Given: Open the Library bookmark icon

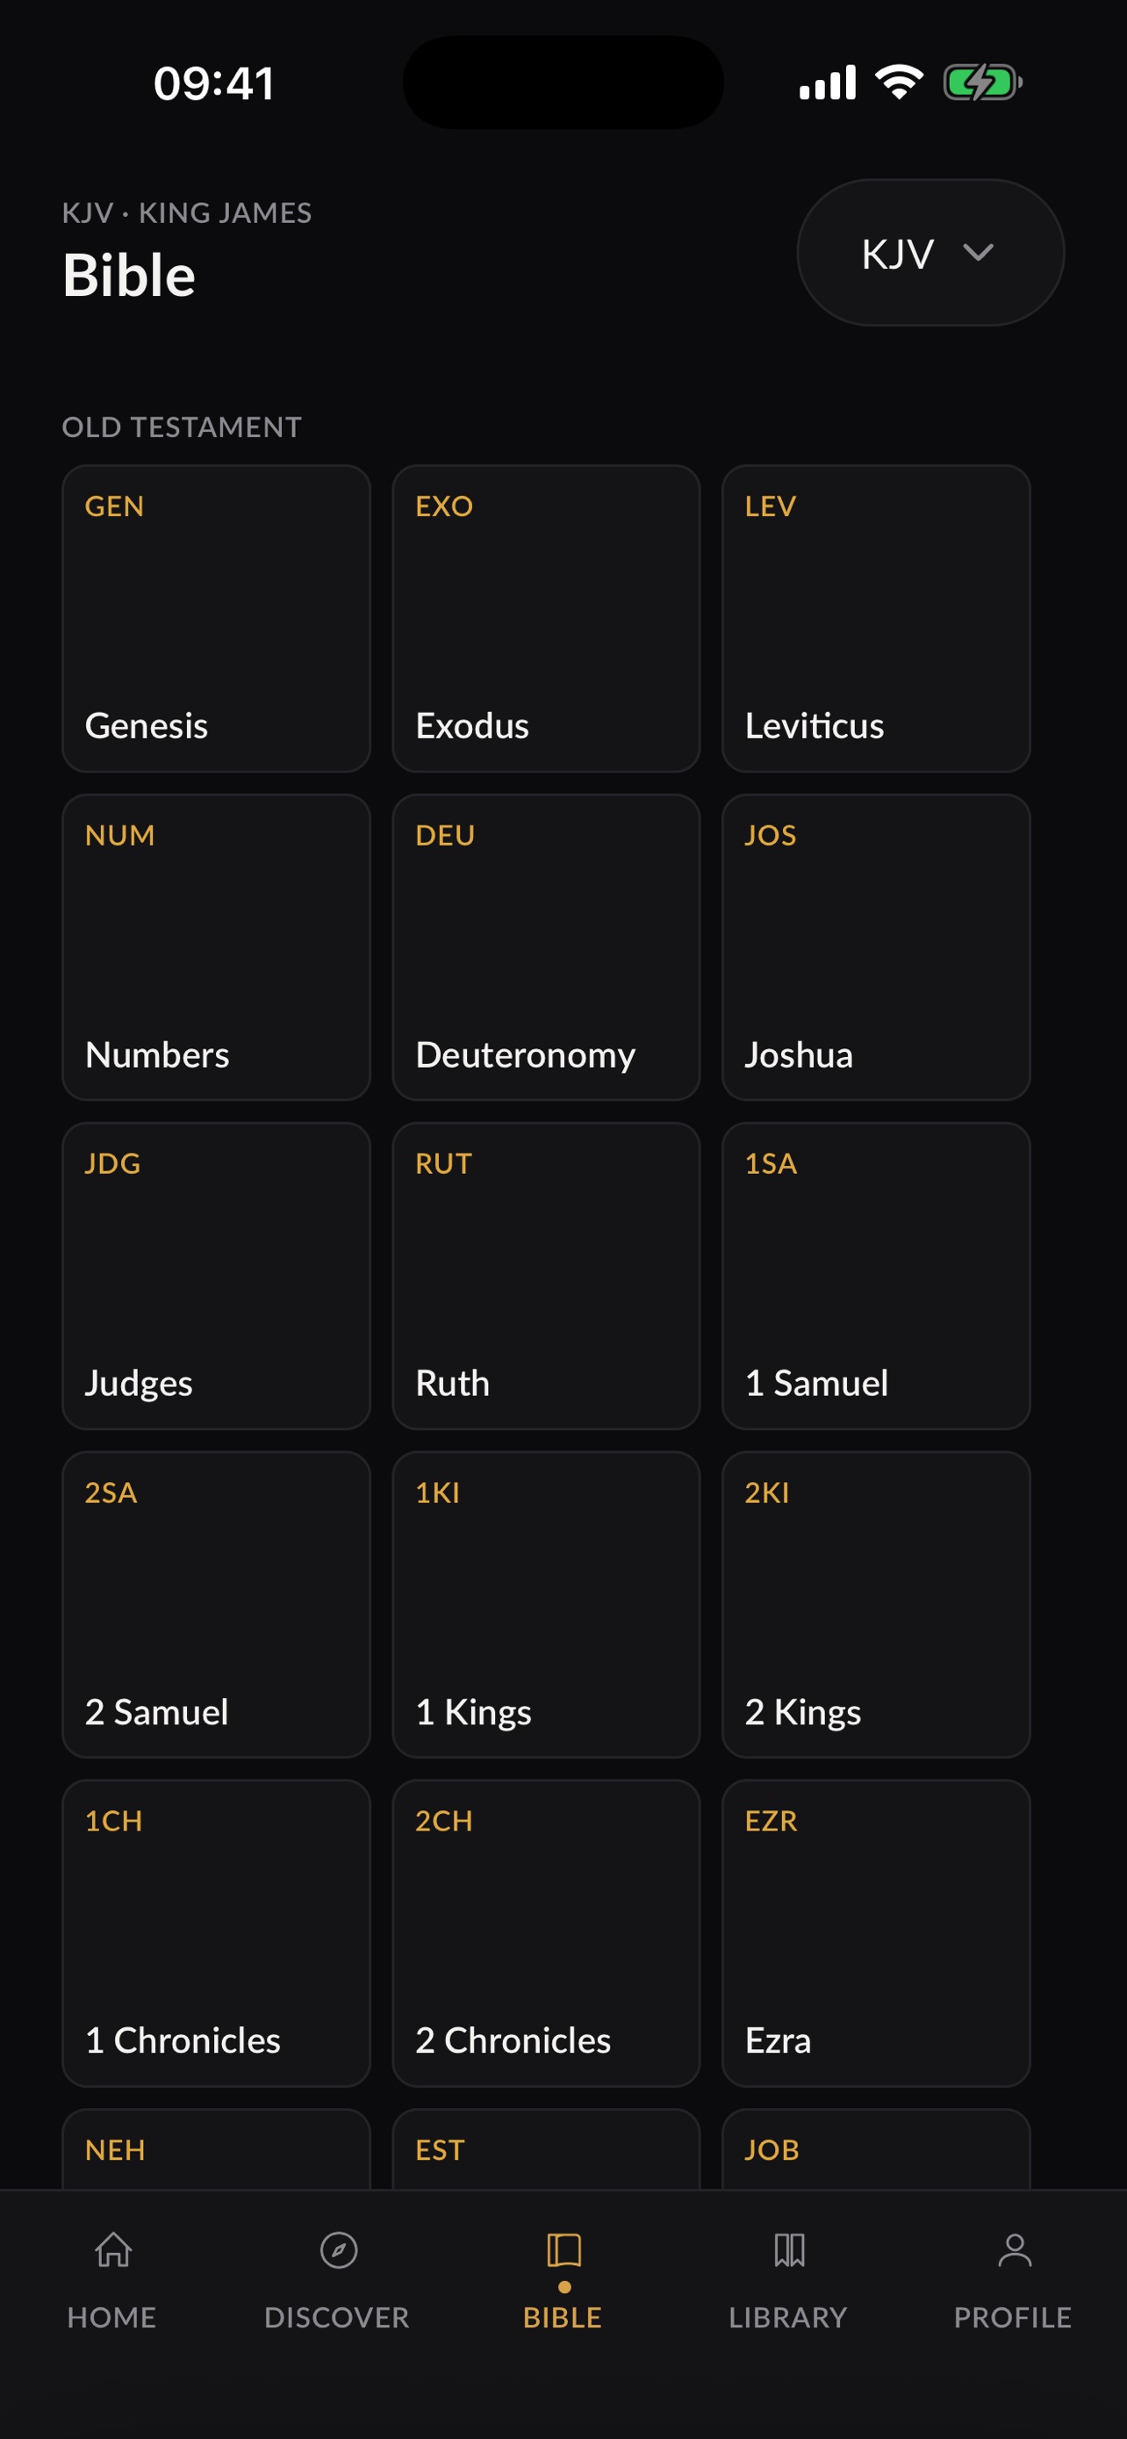Looking at the screenshot, I should click(788, 2250).
